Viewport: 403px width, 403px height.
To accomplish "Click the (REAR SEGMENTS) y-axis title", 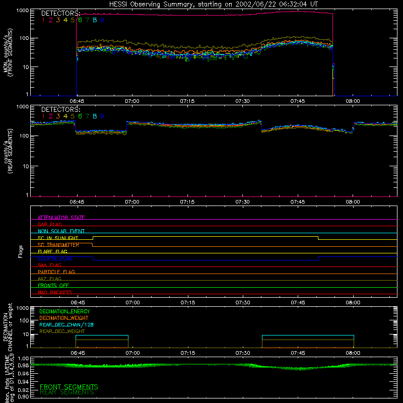I will tap(11, 151).
